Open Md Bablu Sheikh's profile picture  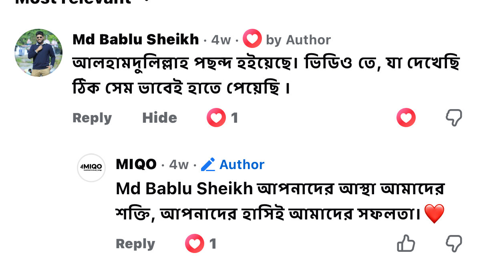coord(38,52)
